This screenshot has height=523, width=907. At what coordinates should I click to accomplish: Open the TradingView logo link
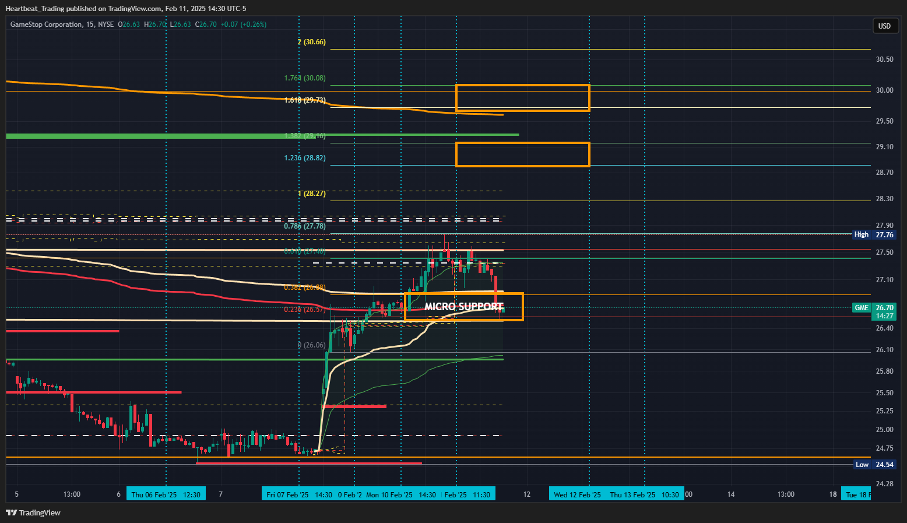click(x=33, y=513)
